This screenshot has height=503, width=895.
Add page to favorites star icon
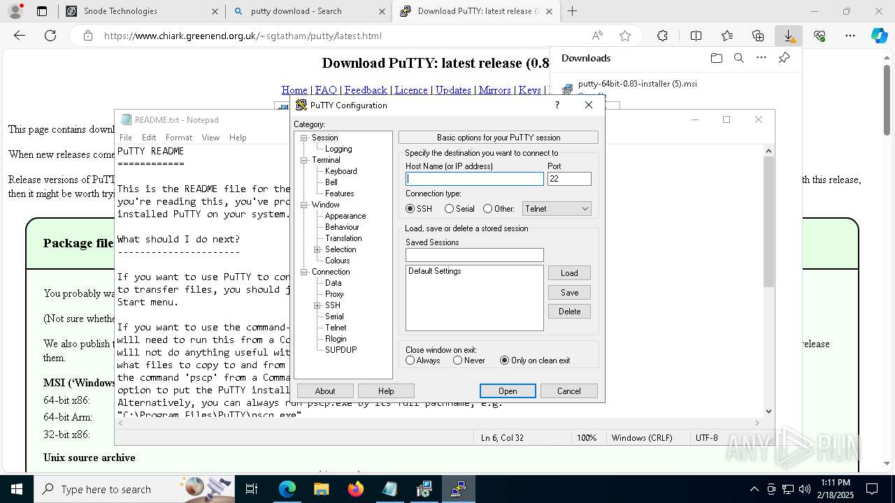click(625, 36)
